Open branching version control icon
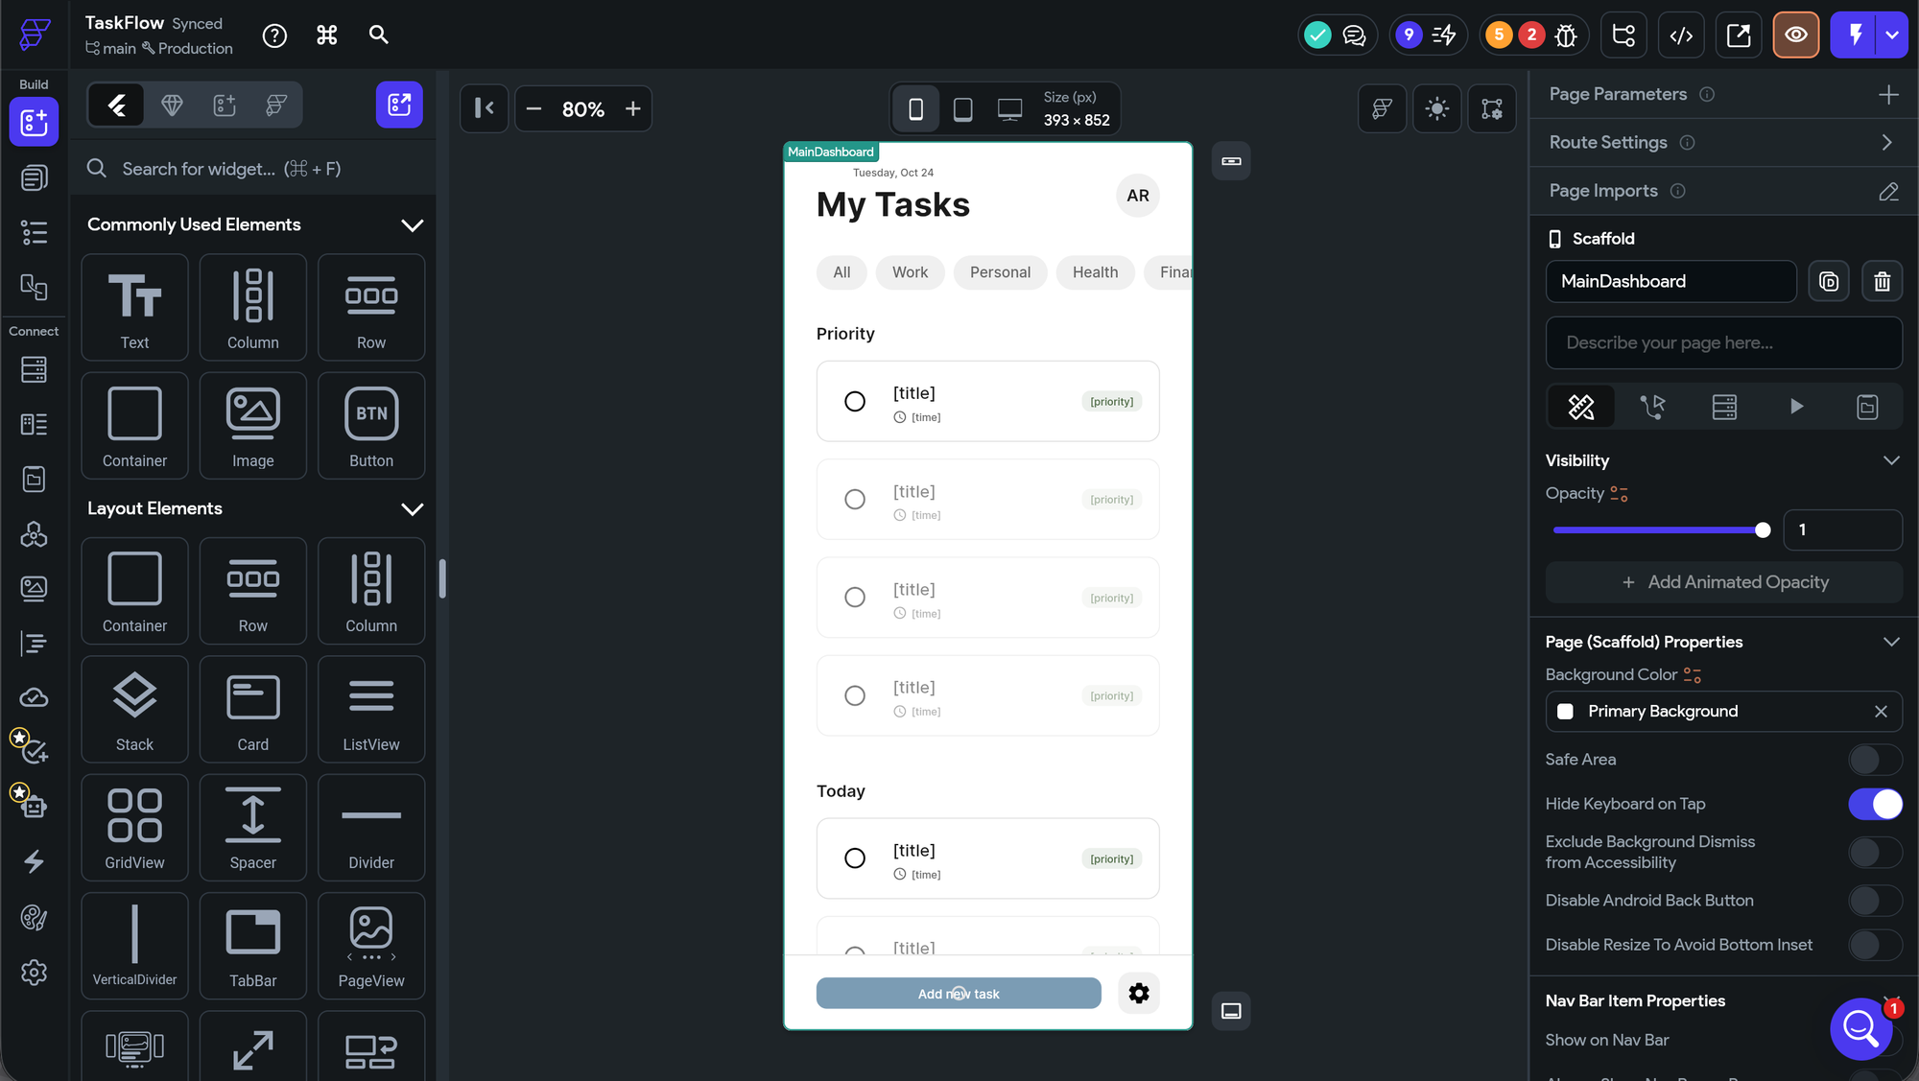 pyautogui.click(x=1623, y=35)
